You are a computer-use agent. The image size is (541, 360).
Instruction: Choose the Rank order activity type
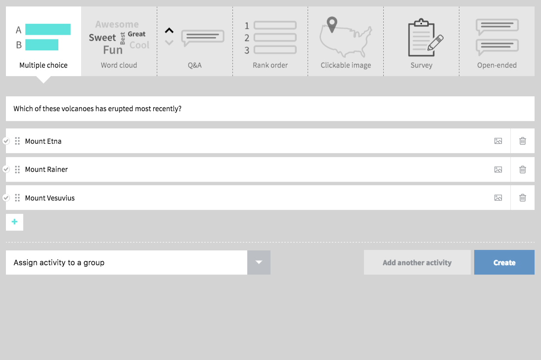pos(270,42)
